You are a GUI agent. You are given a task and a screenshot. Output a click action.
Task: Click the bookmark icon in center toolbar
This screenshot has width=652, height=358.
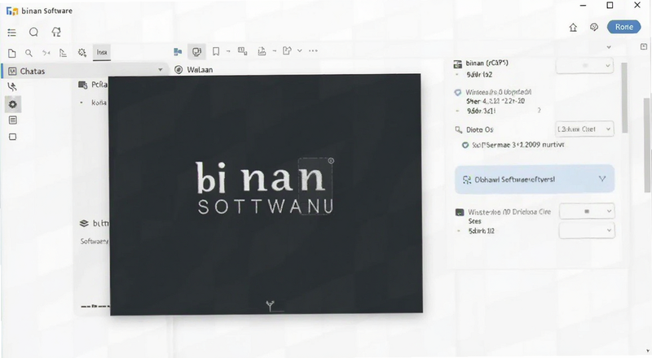tap(216, 51)
